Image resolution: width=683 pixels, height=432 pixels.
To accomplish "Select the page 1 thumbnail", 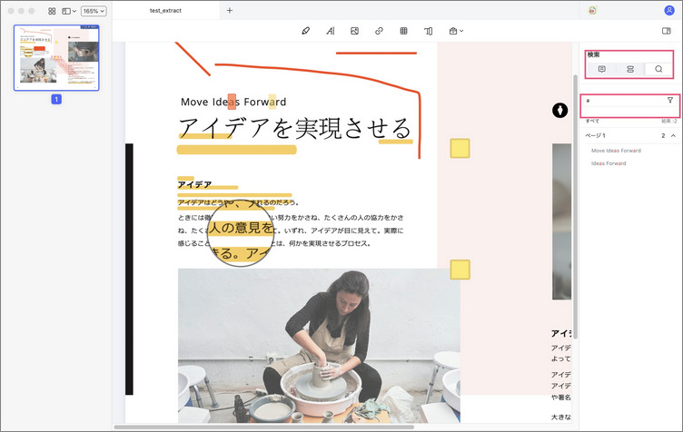I will [x=56, y=58].
